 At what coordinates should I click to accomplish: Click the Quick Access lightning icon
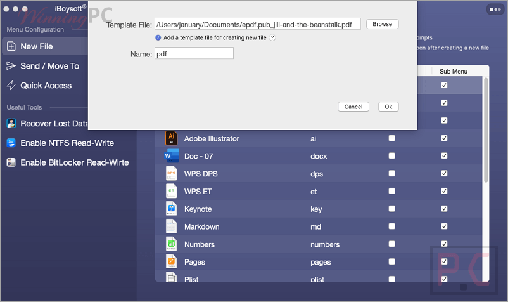(x=11, y=85)
